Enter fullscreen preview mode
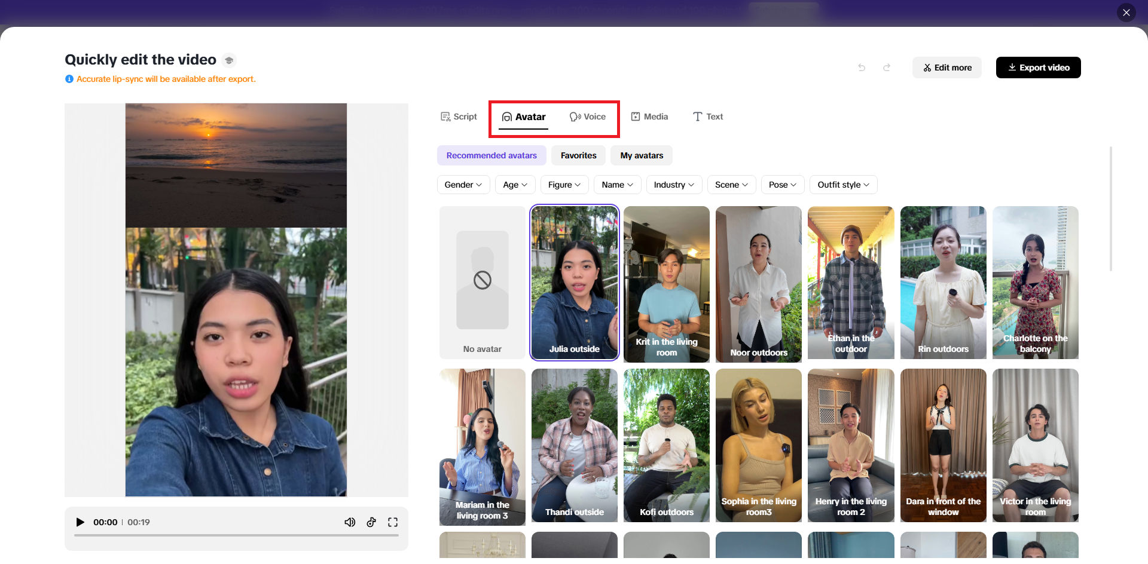This screenshot has width=1148, height=564. pyautogui.click(x=393, y=522)
